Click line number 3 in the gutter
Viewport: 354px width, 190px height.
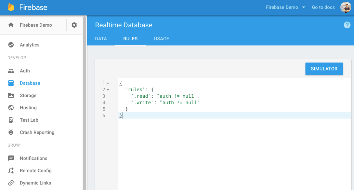click(x=104, y=96)
